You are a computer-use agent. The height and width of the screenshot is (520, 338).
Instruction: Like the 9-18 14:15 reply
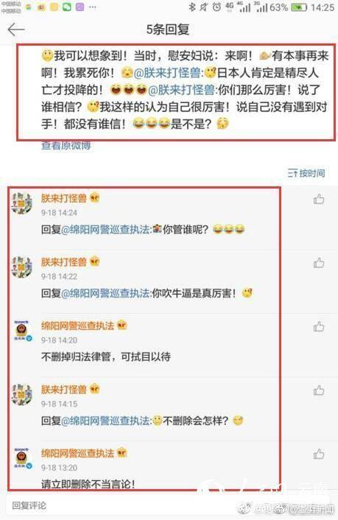(x=318, y=390)
